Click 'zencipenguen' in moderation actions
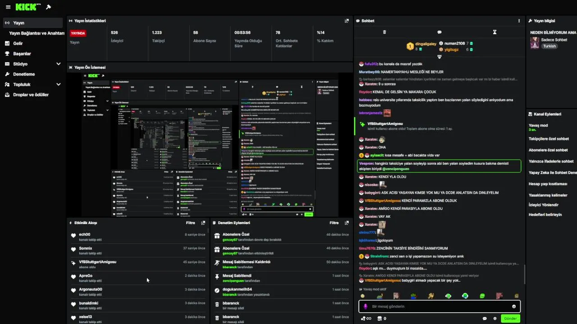 (234, 281)
